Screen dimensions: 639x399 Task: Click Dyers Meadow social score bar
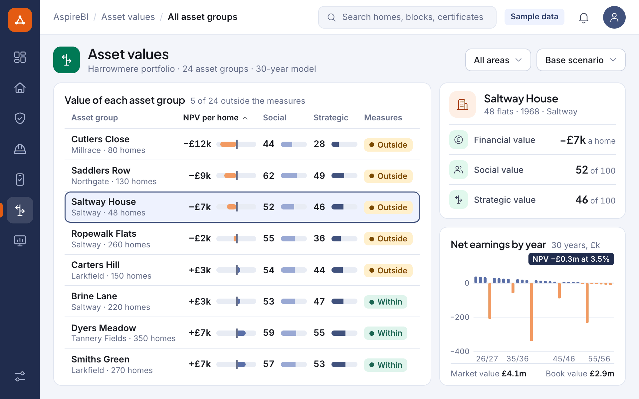click(x=294, y=333)
